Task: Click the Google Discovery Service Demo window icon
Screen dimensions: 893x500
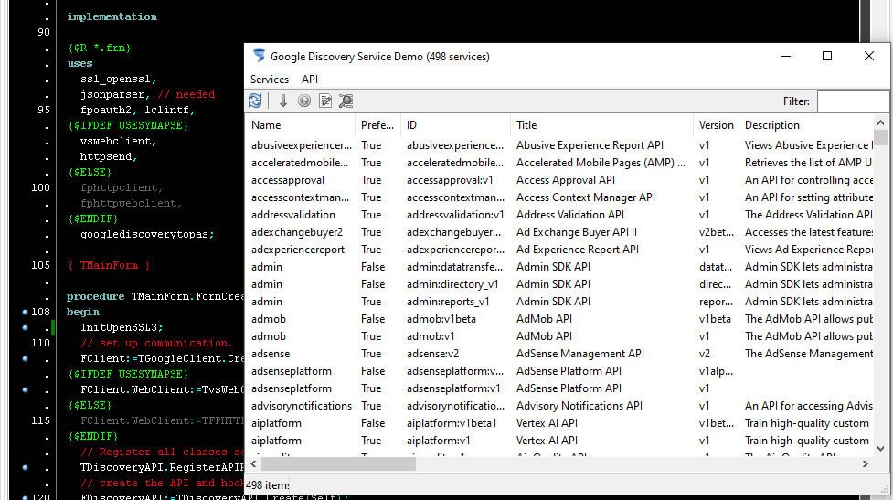Action: click(x=260, y=56)
